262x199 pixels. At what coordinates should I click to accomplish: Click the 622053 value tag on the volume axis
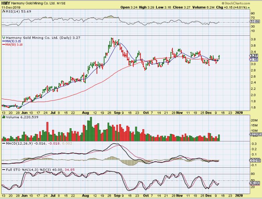255,134
